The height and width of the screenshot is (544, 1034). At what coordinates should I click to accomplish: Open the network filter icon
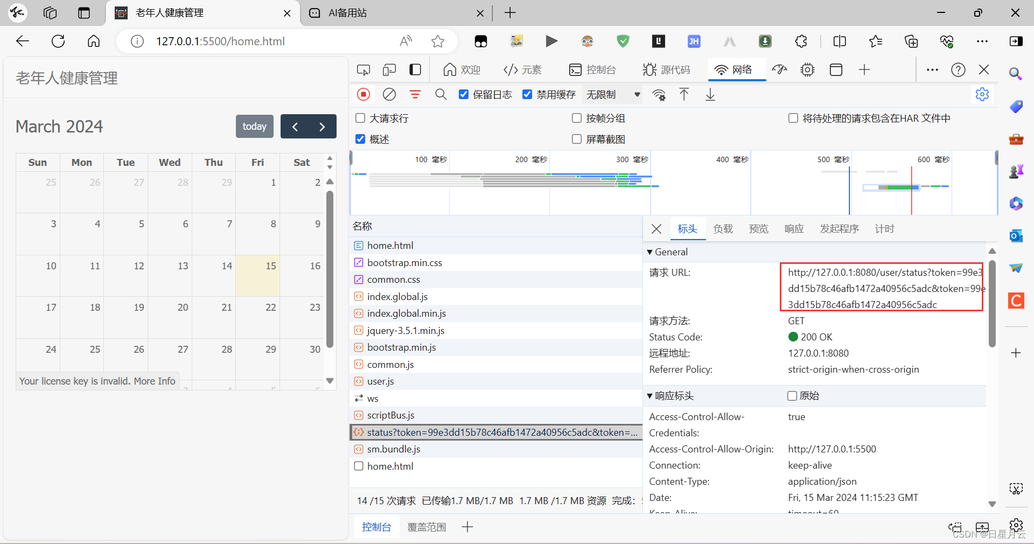pyautogui.click(x=415, y=95)
